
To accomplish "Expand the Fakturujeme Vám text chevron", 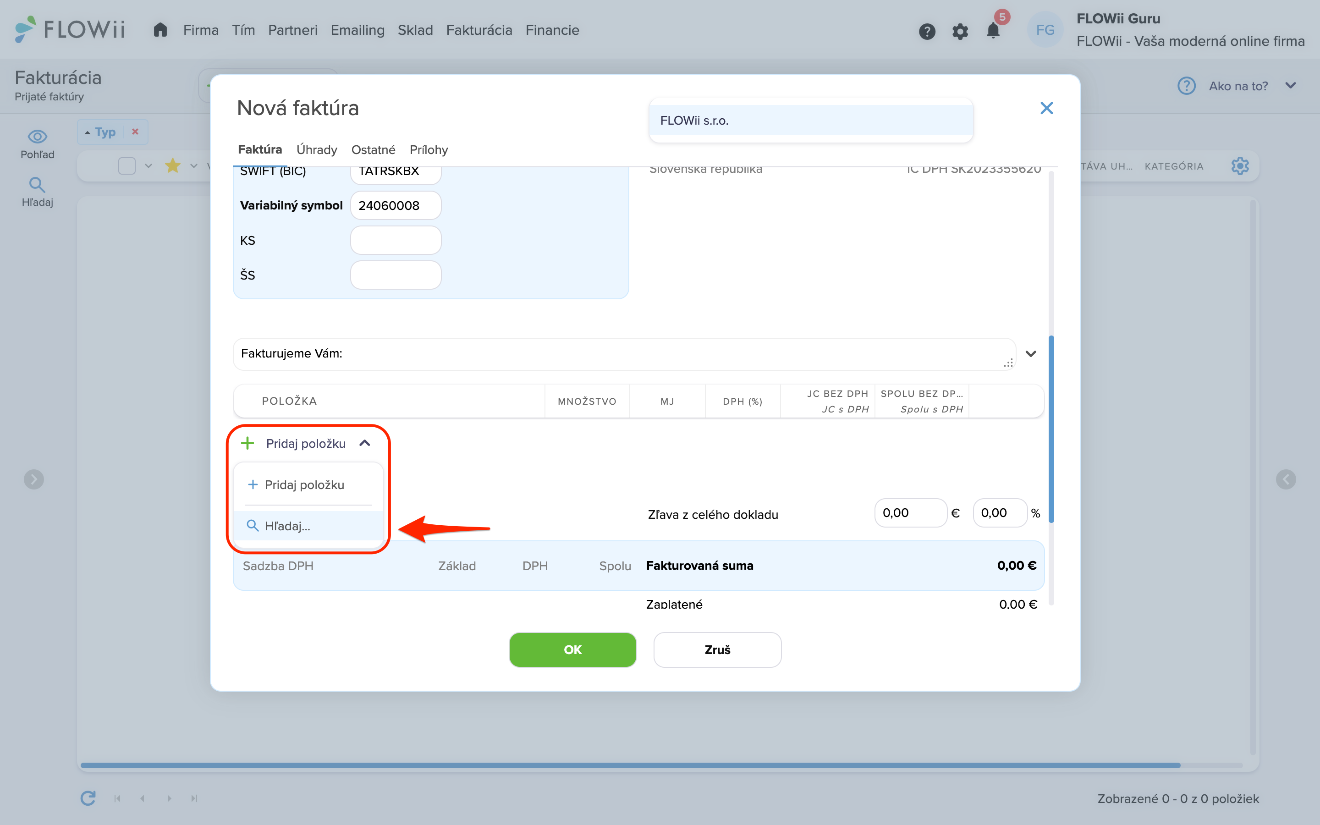I will tap(1030, 353).
